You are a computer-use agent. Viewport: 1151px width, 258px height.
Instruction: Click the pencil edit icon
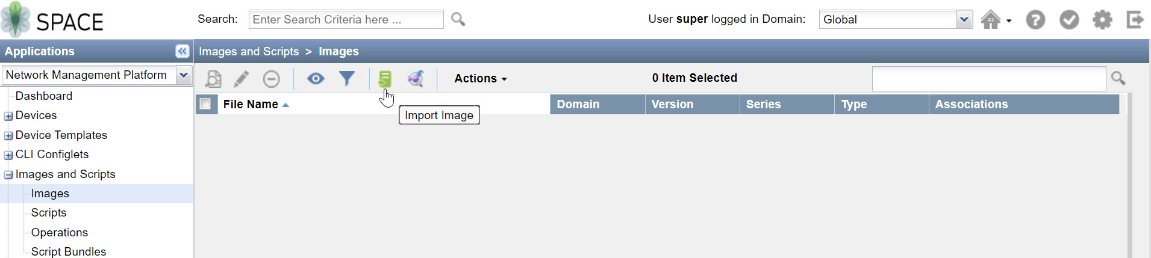242,79
